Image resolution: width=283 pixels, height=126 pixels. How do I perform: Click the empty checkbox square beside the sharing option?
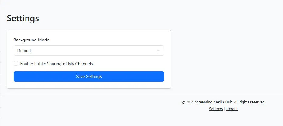pos(16,63)
